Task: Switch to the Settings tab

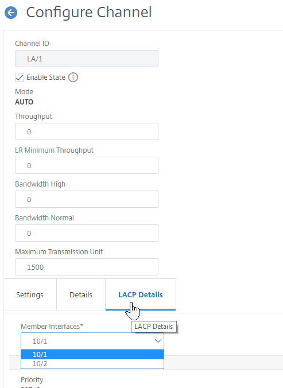Action: pos(30,294)
